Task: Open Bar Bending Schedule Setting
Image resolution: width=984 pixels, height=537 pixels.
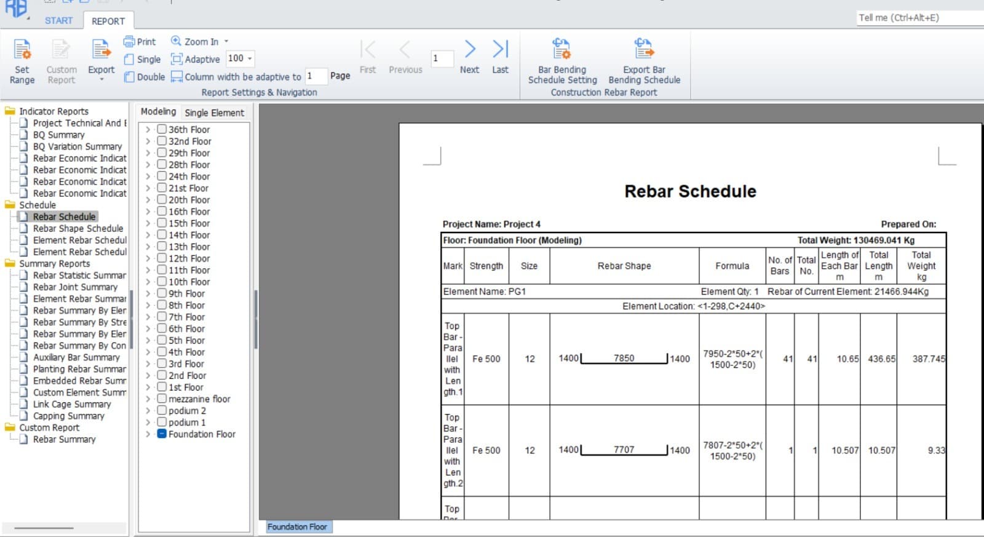Action: tap(562, 61)
